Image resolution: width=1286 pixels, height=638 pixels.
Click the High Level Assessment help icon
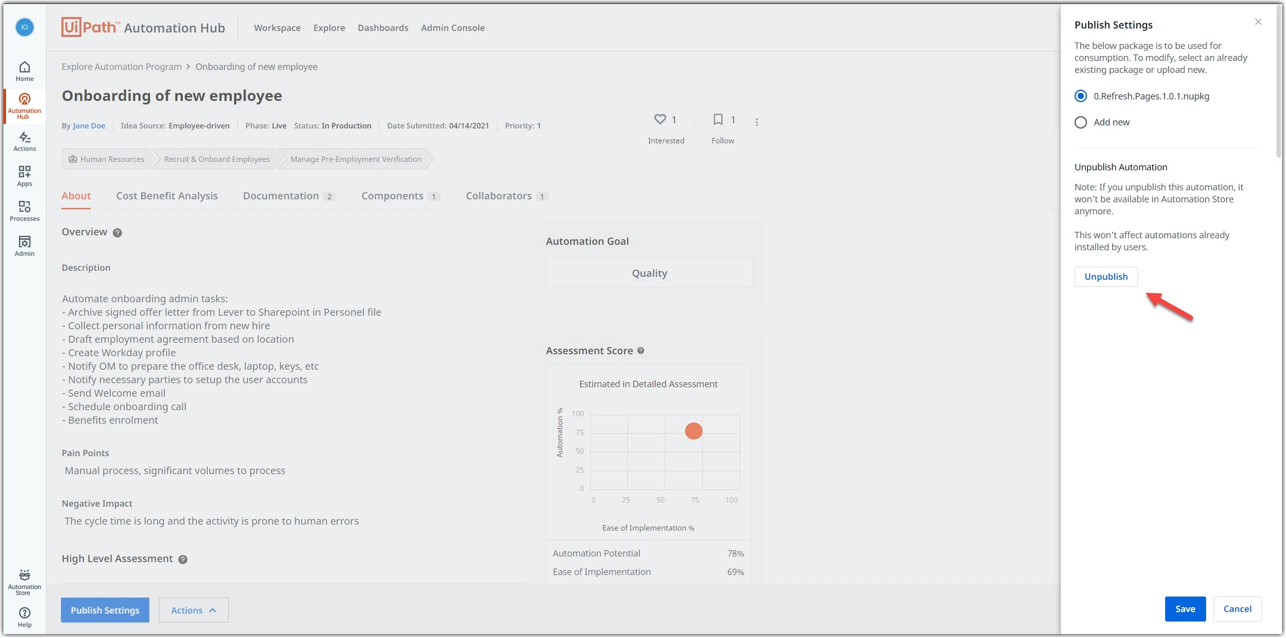tap(183, 560)
